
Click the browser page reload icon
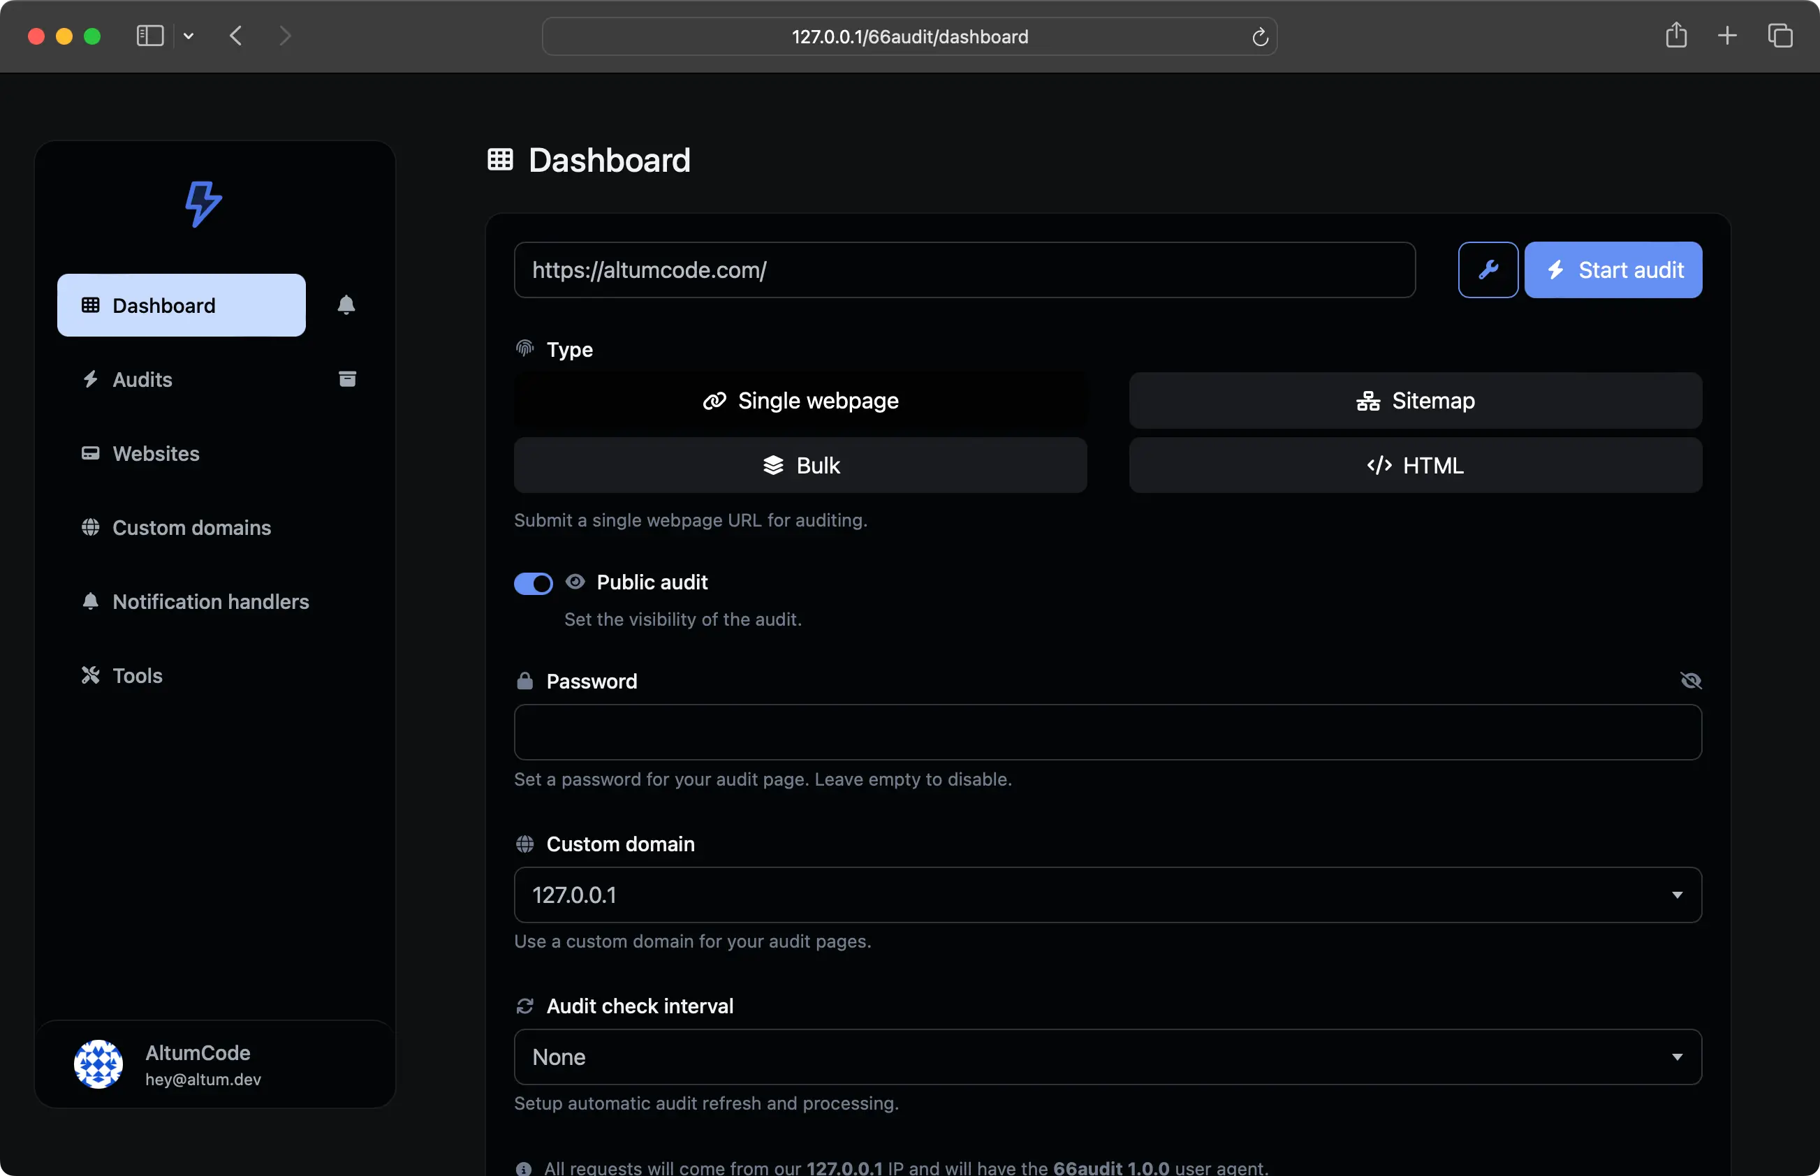(x=1259, y=36)
